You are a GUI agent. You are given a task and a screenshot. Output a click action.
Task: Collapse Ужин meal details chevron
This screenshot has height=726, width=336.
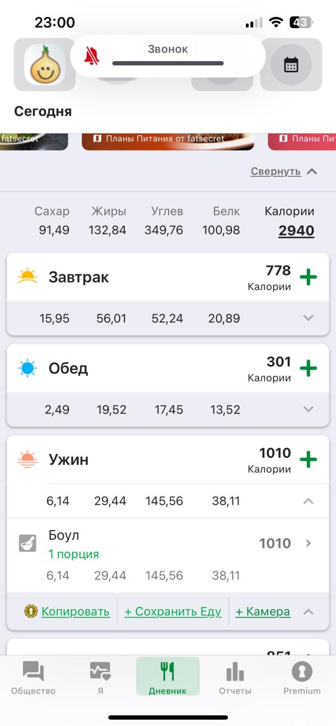[x=308, y=501]
